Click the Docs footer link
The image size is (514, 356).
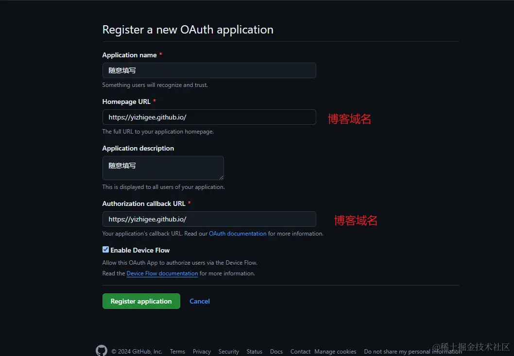[x=276, y=351]
